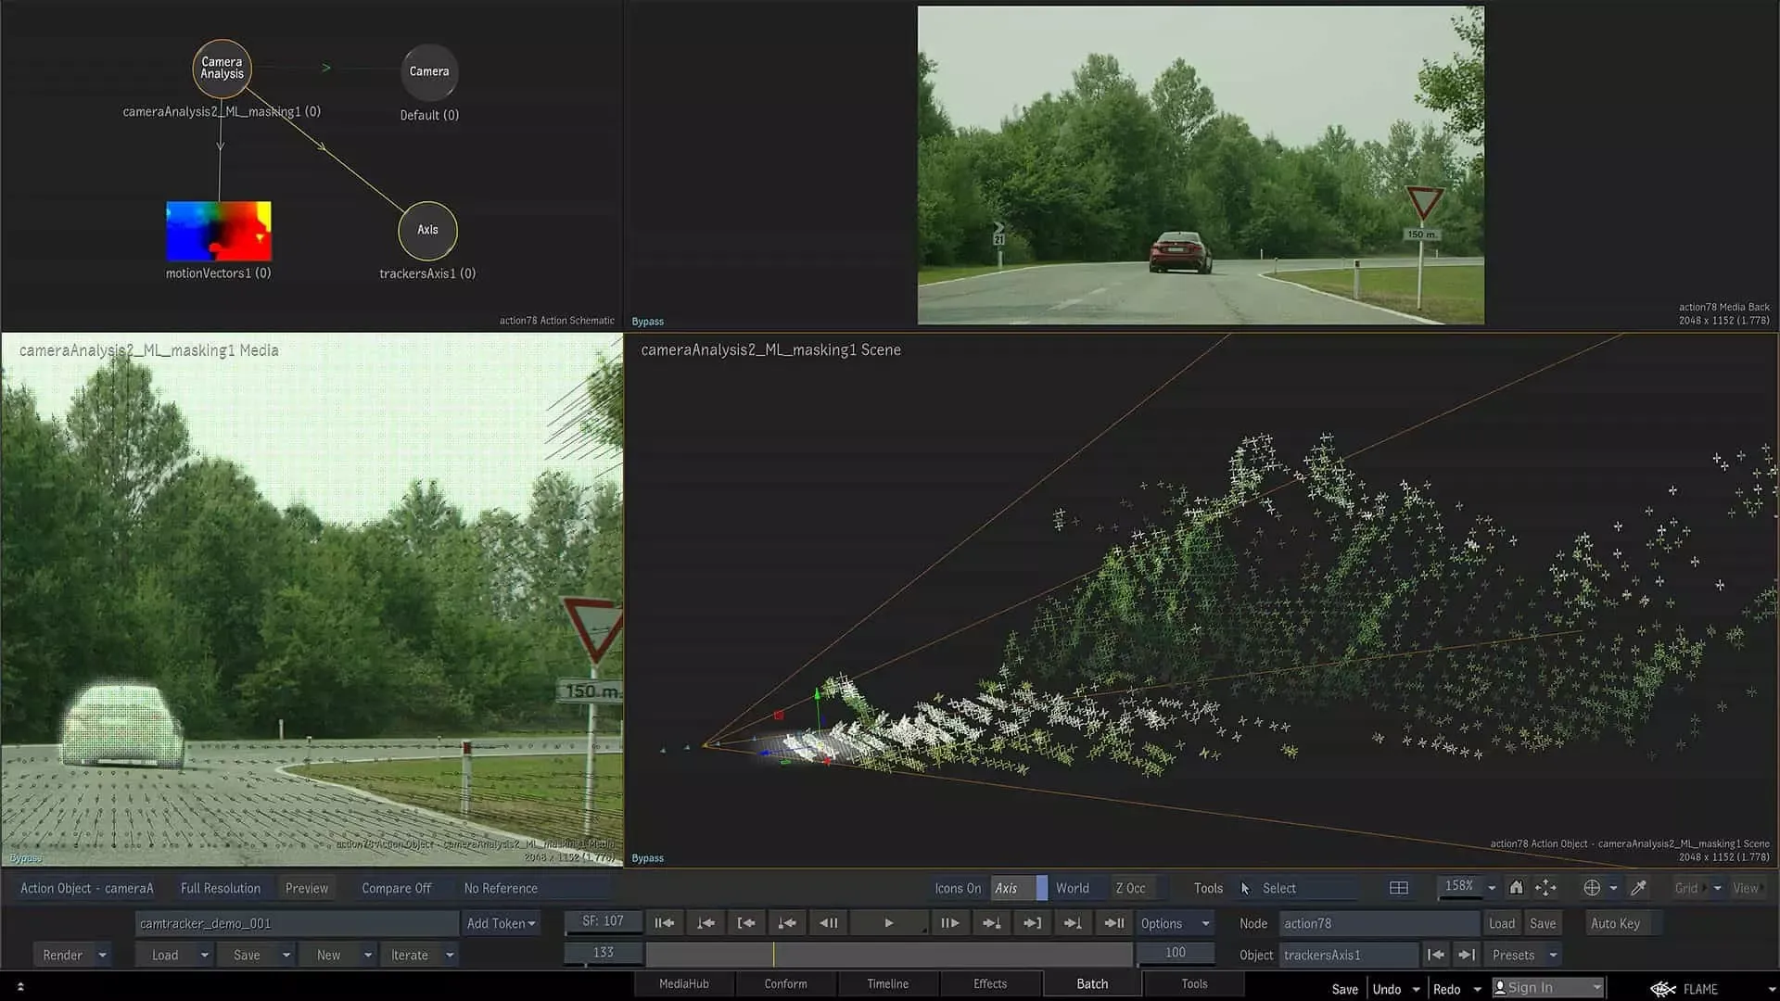Click the Load button next to the action78 node
The height and width of the screenshot is (1001, 1780).
pos(1502,922)
